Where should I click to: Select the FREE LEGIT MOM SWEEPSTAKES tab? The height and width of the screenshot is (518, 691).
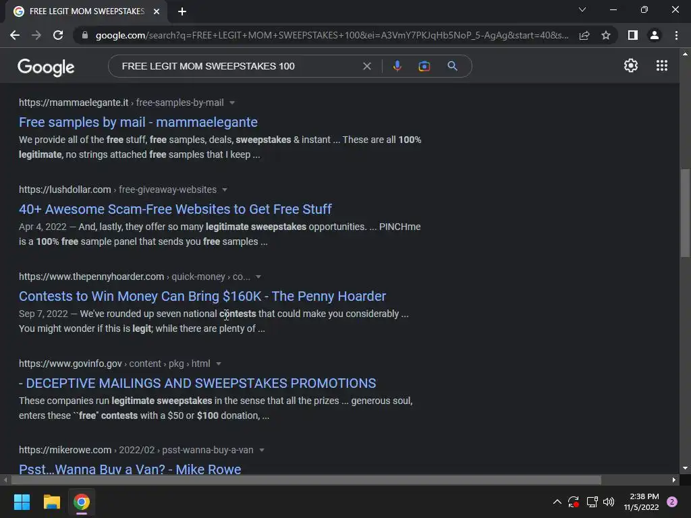pyautogui.click(x=86, y=11)
